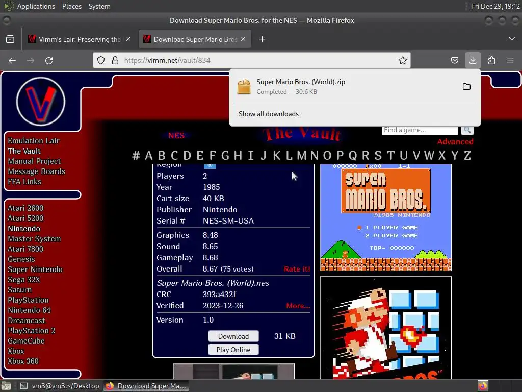Close the Download Super Mario Bros tab
This screenshot has width=522, height=392.
tap(243, 39)
